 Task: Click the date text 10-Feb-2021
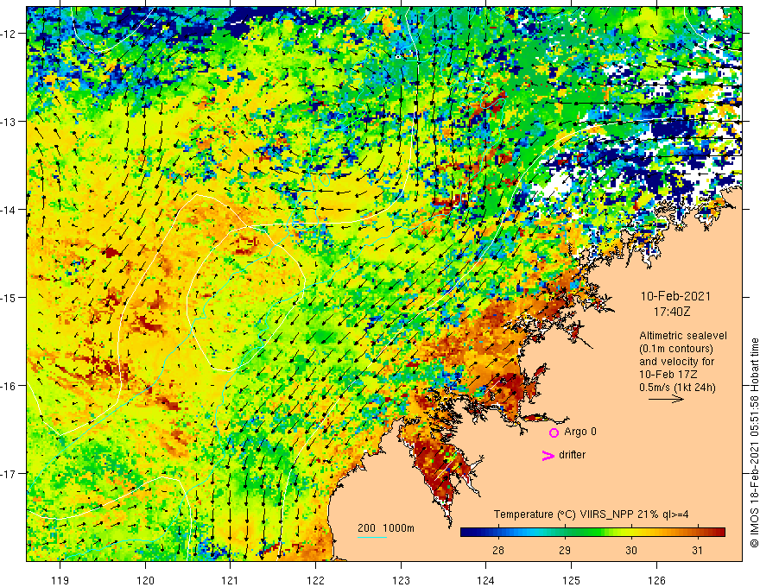[675, 296]
